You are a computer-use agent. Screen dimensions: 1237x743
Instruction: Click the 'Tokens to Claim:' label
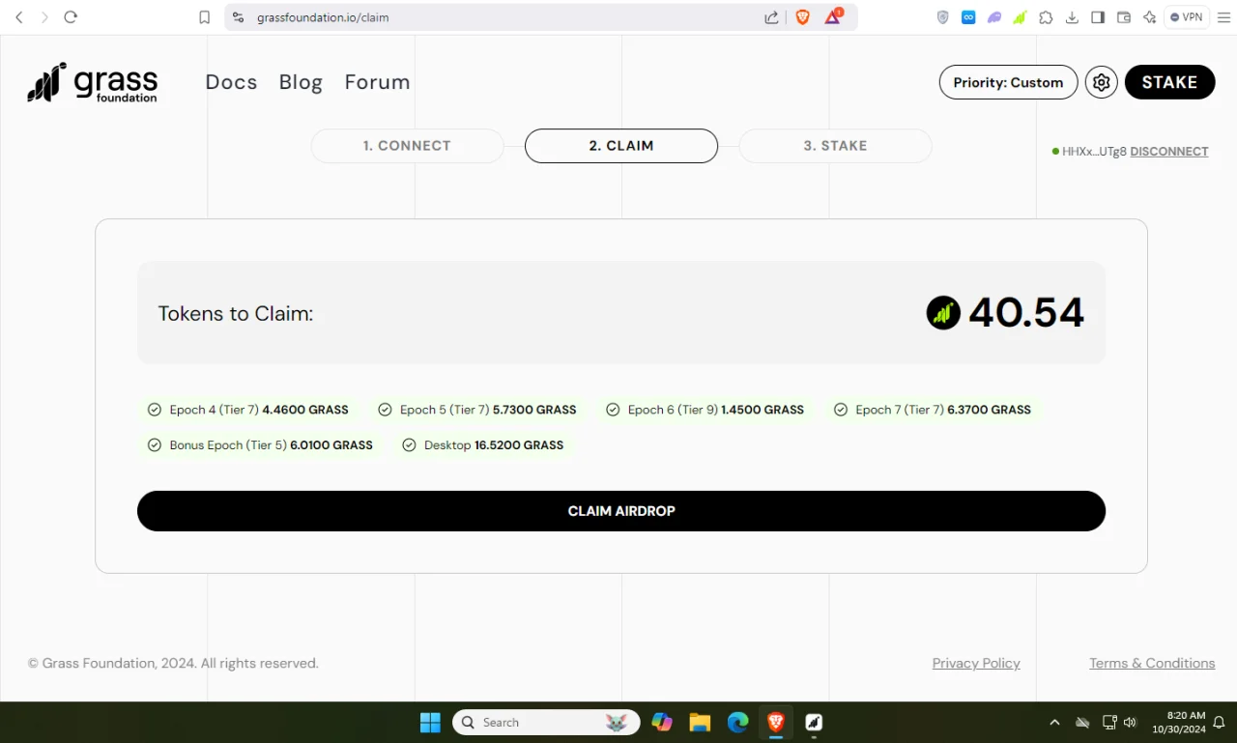(x=236, y=314)
